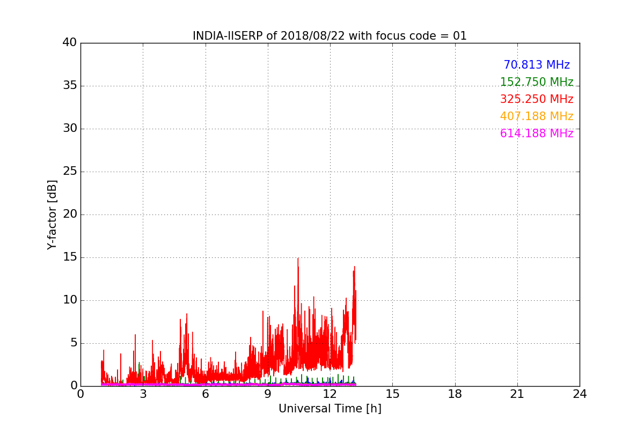
Task: Click the 12 tick on Universal Time axis
Action: [x=330, y=394]
